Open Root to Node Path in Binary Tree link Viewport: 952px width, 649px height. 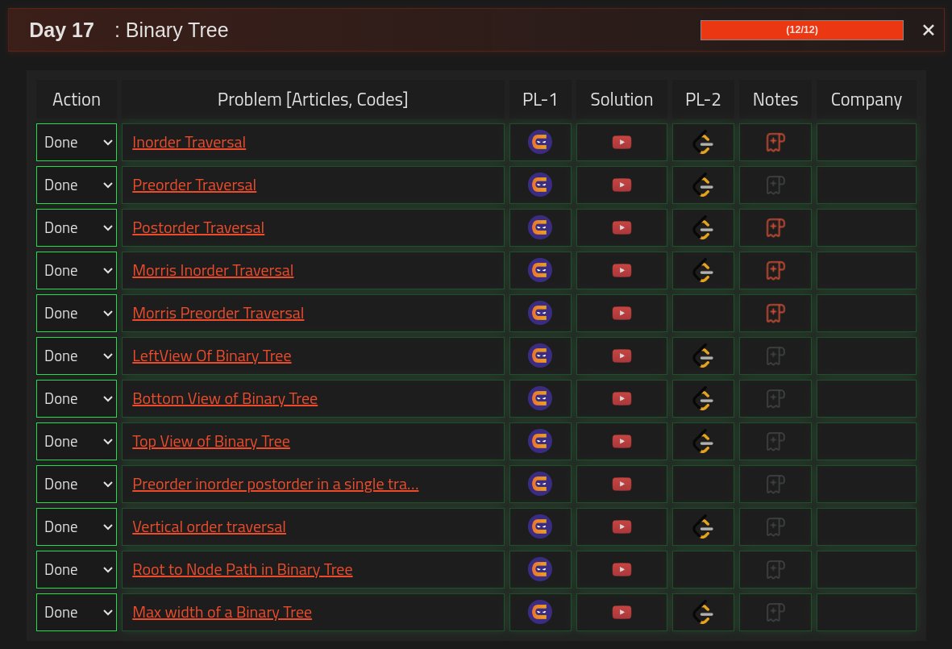243,569
